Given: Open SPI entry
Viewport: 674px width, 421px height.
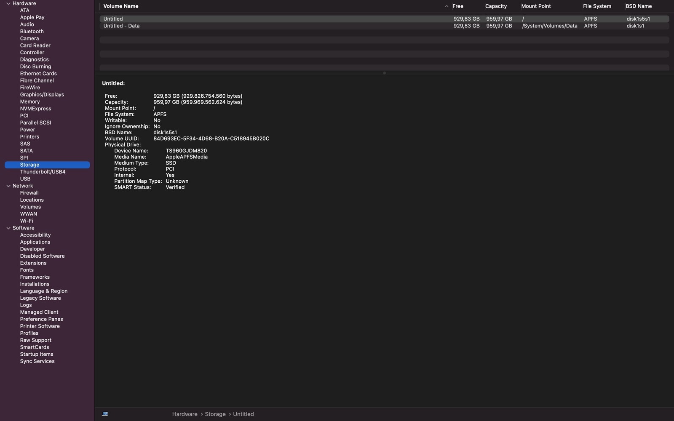Looking at the screenshot, I should click(x=24, y=158).
